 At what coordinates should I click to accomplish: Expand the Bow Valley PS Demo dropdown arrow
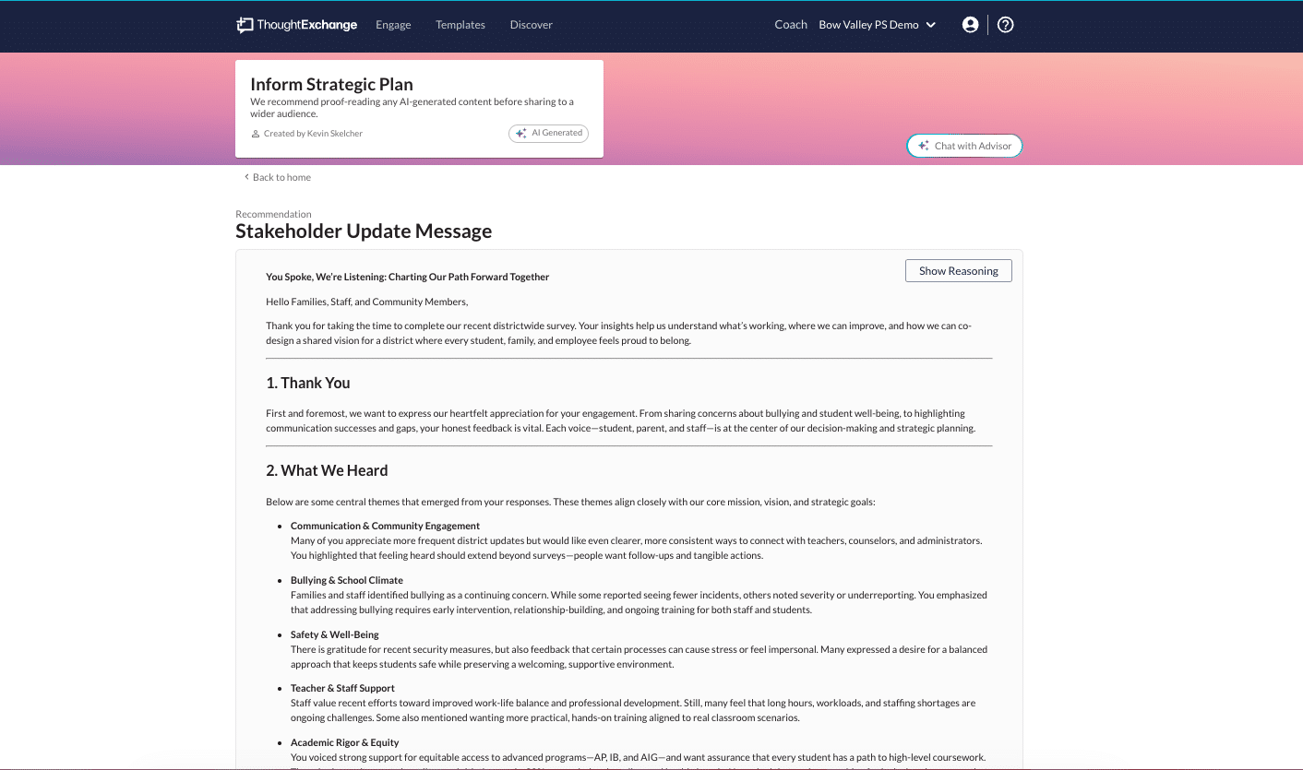click(931, 25)
